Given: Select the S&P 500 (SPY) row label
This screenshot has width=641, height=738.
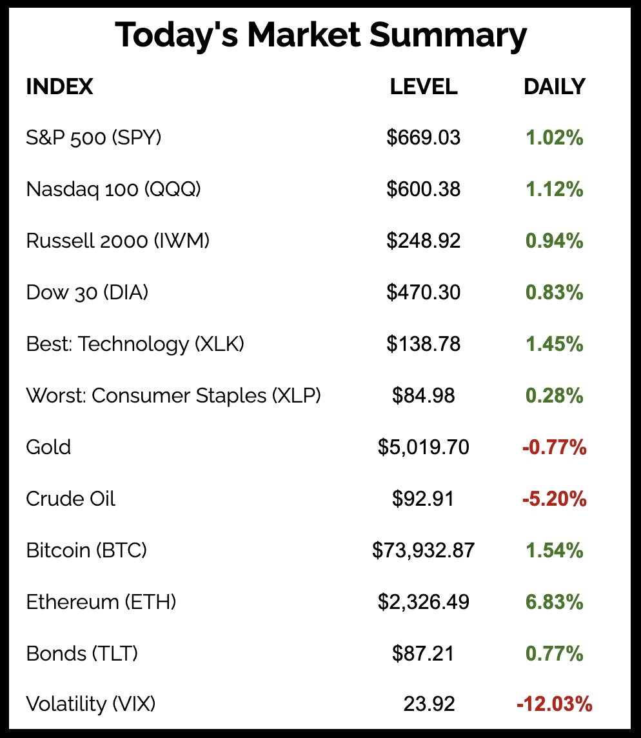Looking at the screenshot, I should [94, 137].
